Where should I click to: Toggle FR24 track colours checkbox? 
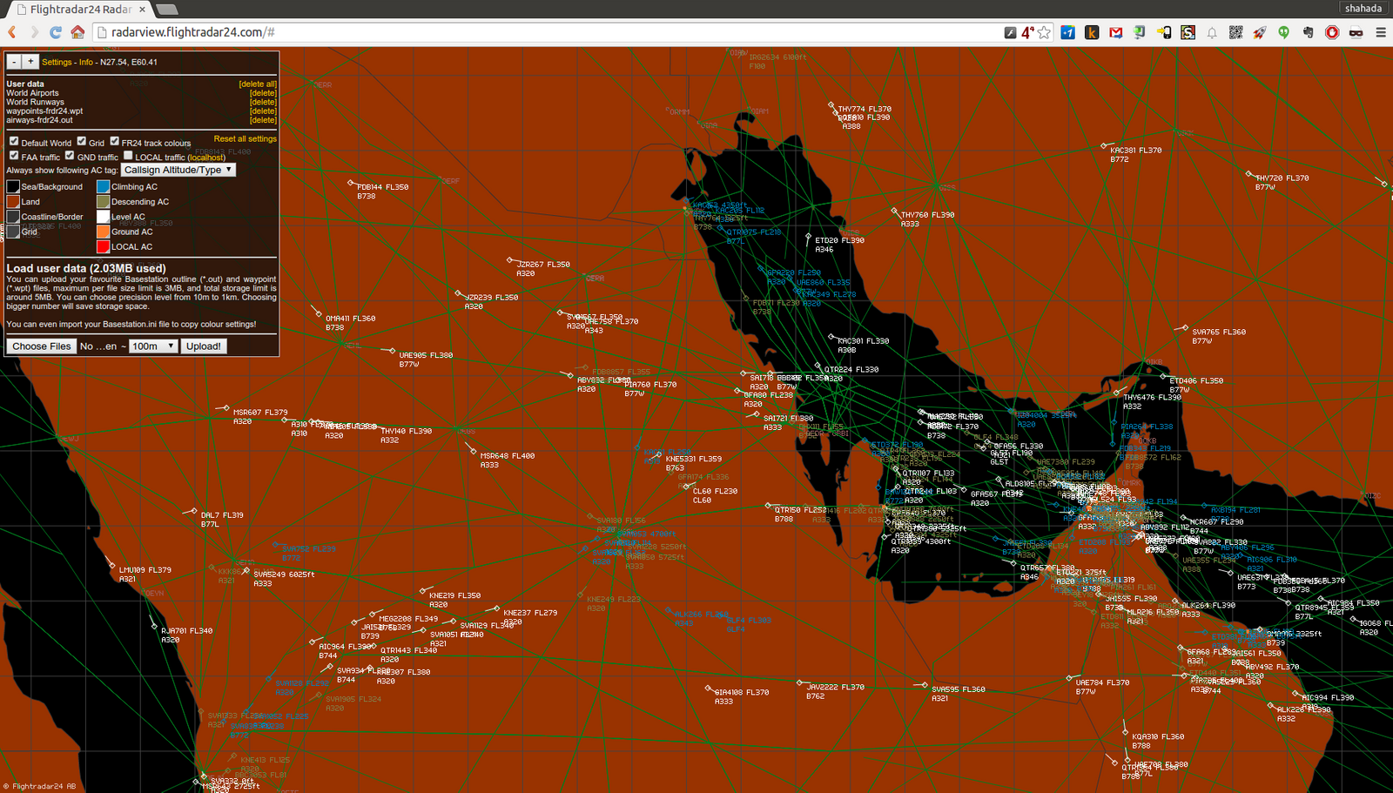coord(114,141)
